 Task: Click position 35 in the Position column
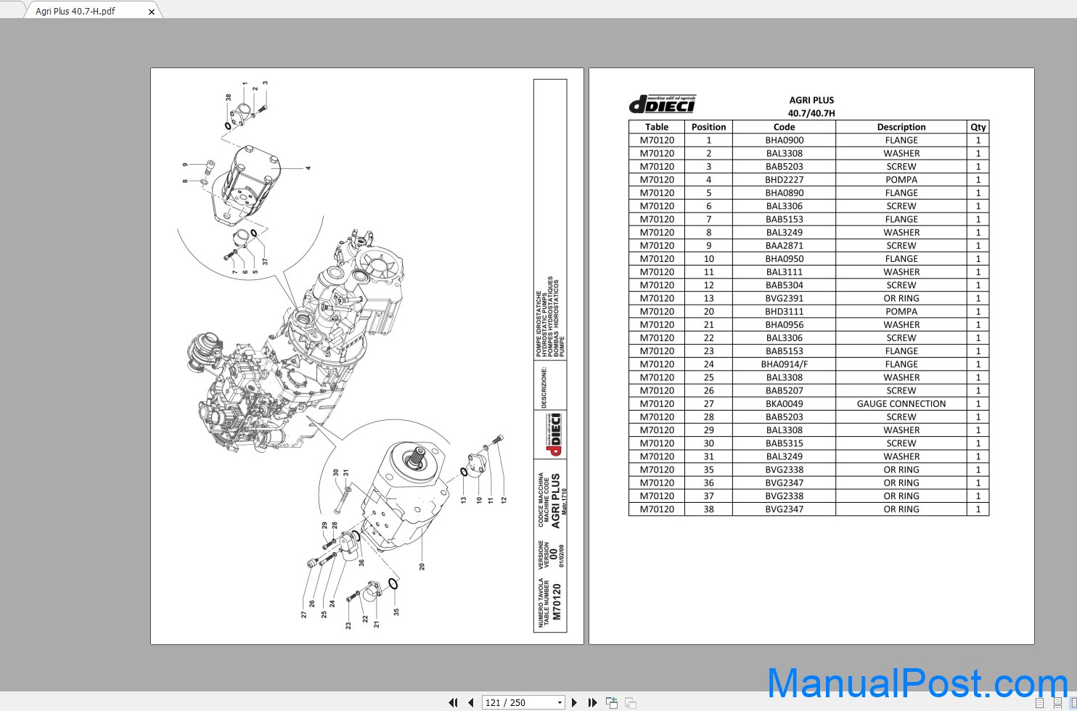coord(708,469)
